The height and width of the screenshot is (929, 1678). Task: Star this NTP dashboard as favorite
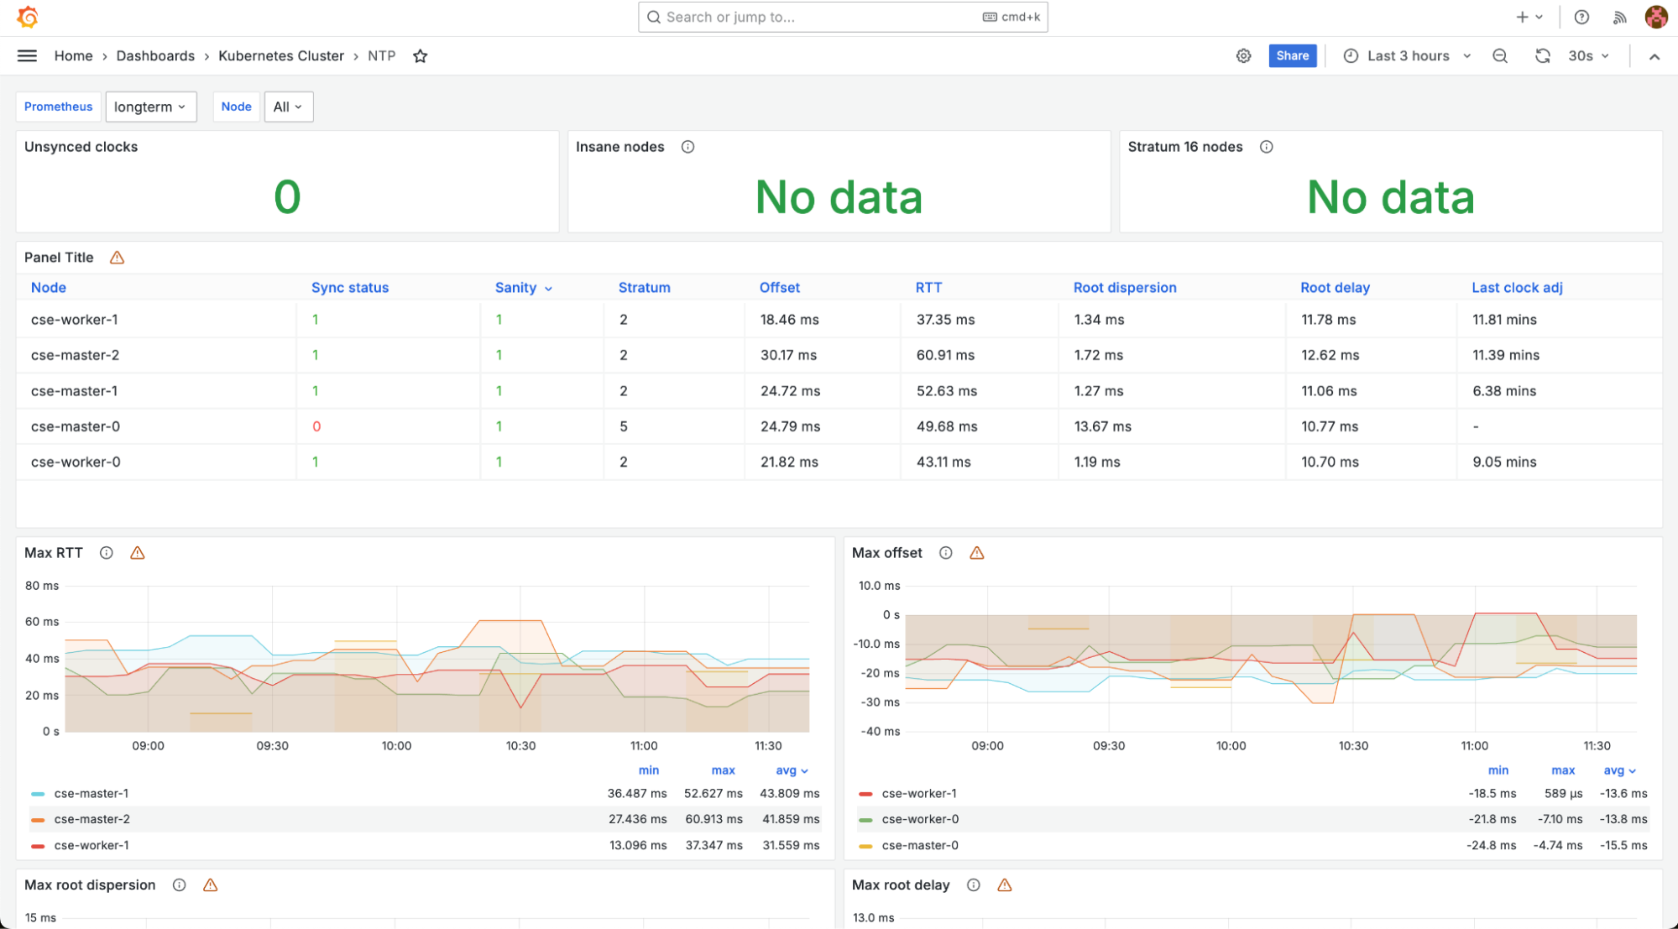(x=421, y=56)
